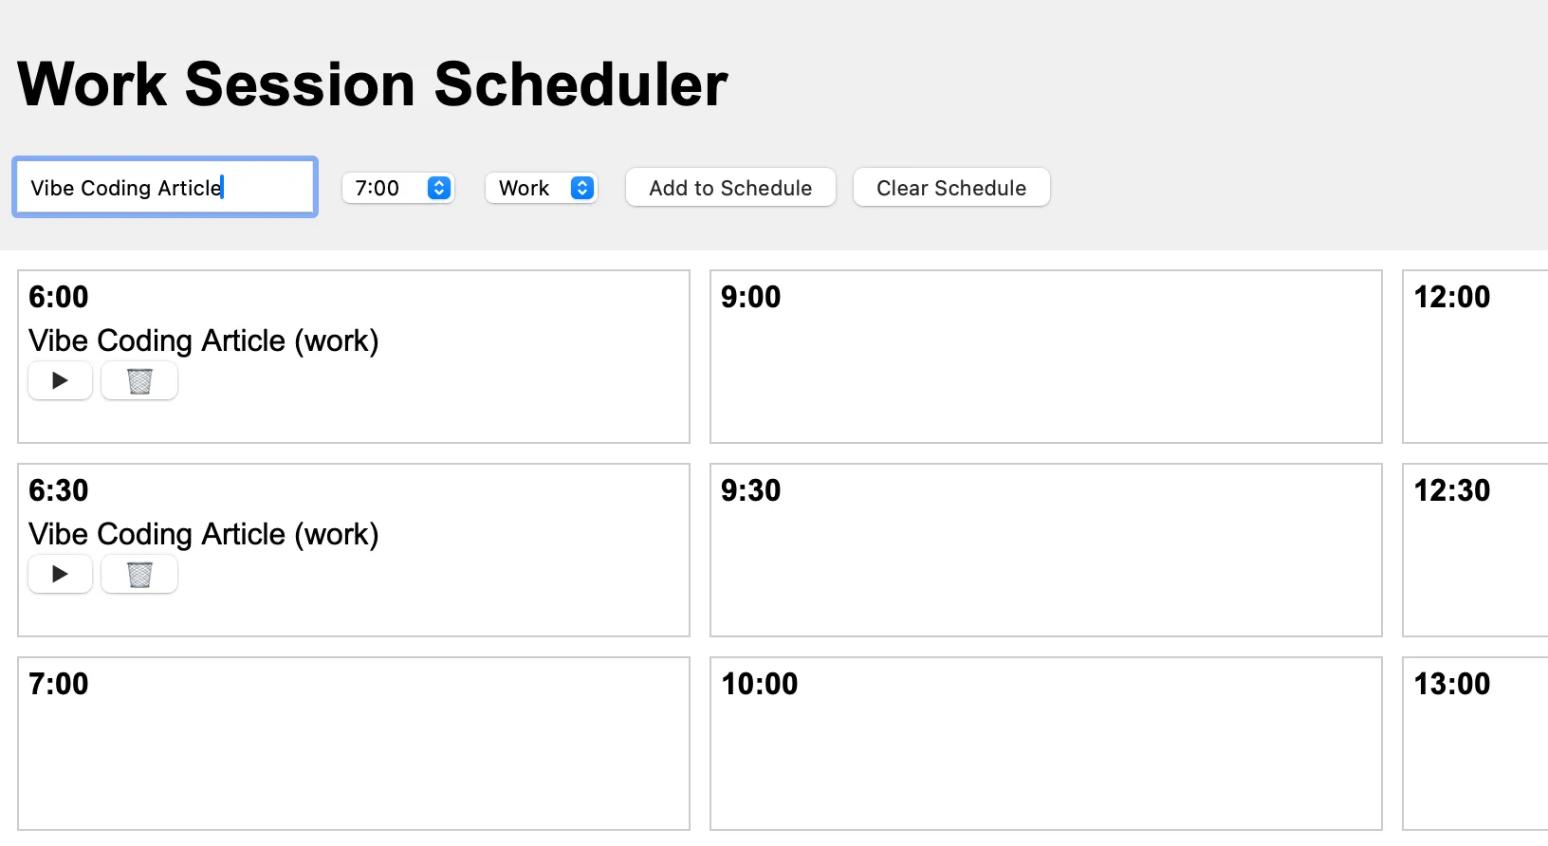This screenshot has height=846, width=1548.
Task: Start the 6:00 Vibe Coding Article session
Action: [x=60, y=381]
